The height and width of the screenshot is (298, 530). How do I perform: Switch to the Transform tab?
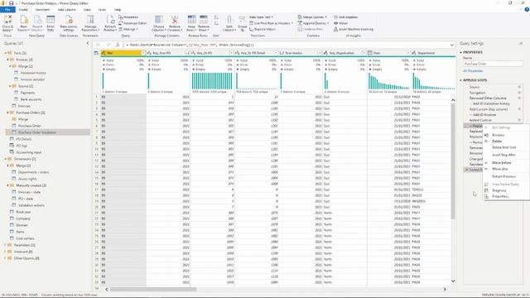click(x=42, y=10)
